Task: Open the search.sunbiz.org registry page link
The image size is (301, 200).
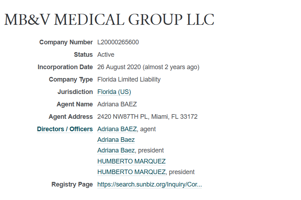Action: click(x=150, y=184)
